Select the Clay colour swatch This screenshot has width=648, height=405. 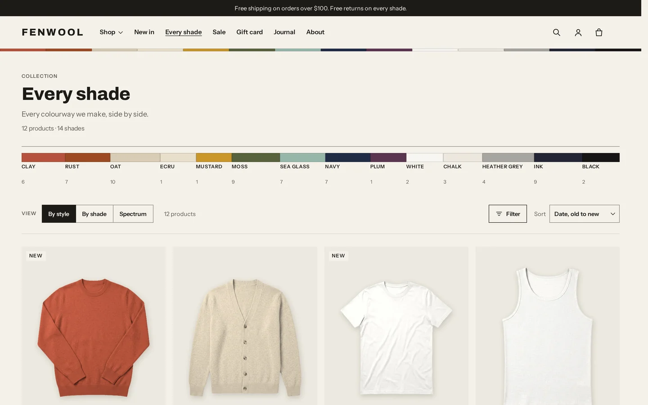43,157
